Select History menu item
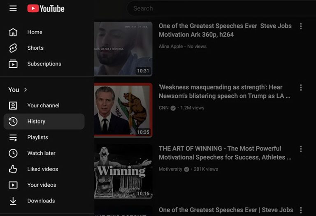Viewport: 316px width, 216px height. point(44,121)
